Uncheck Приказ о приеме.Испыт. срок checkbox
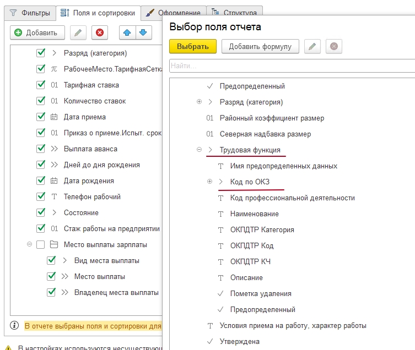Screen dimensions: 415x350 point(40,133)
